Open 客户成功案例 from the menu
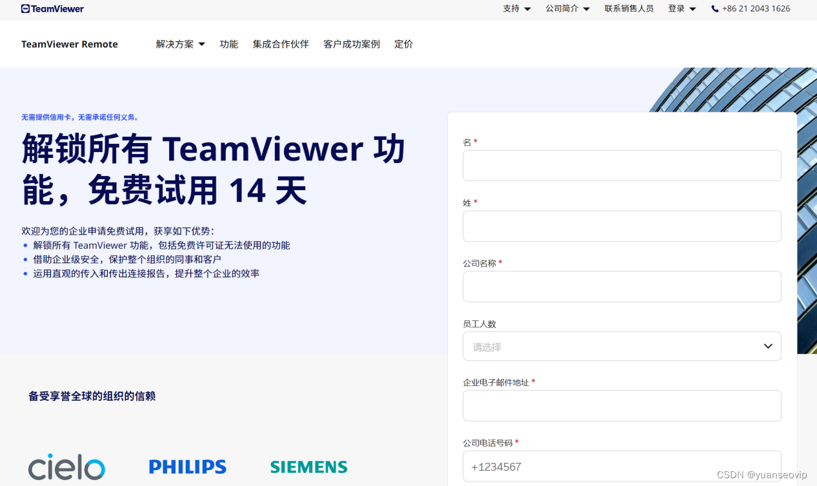 (351, 44)
